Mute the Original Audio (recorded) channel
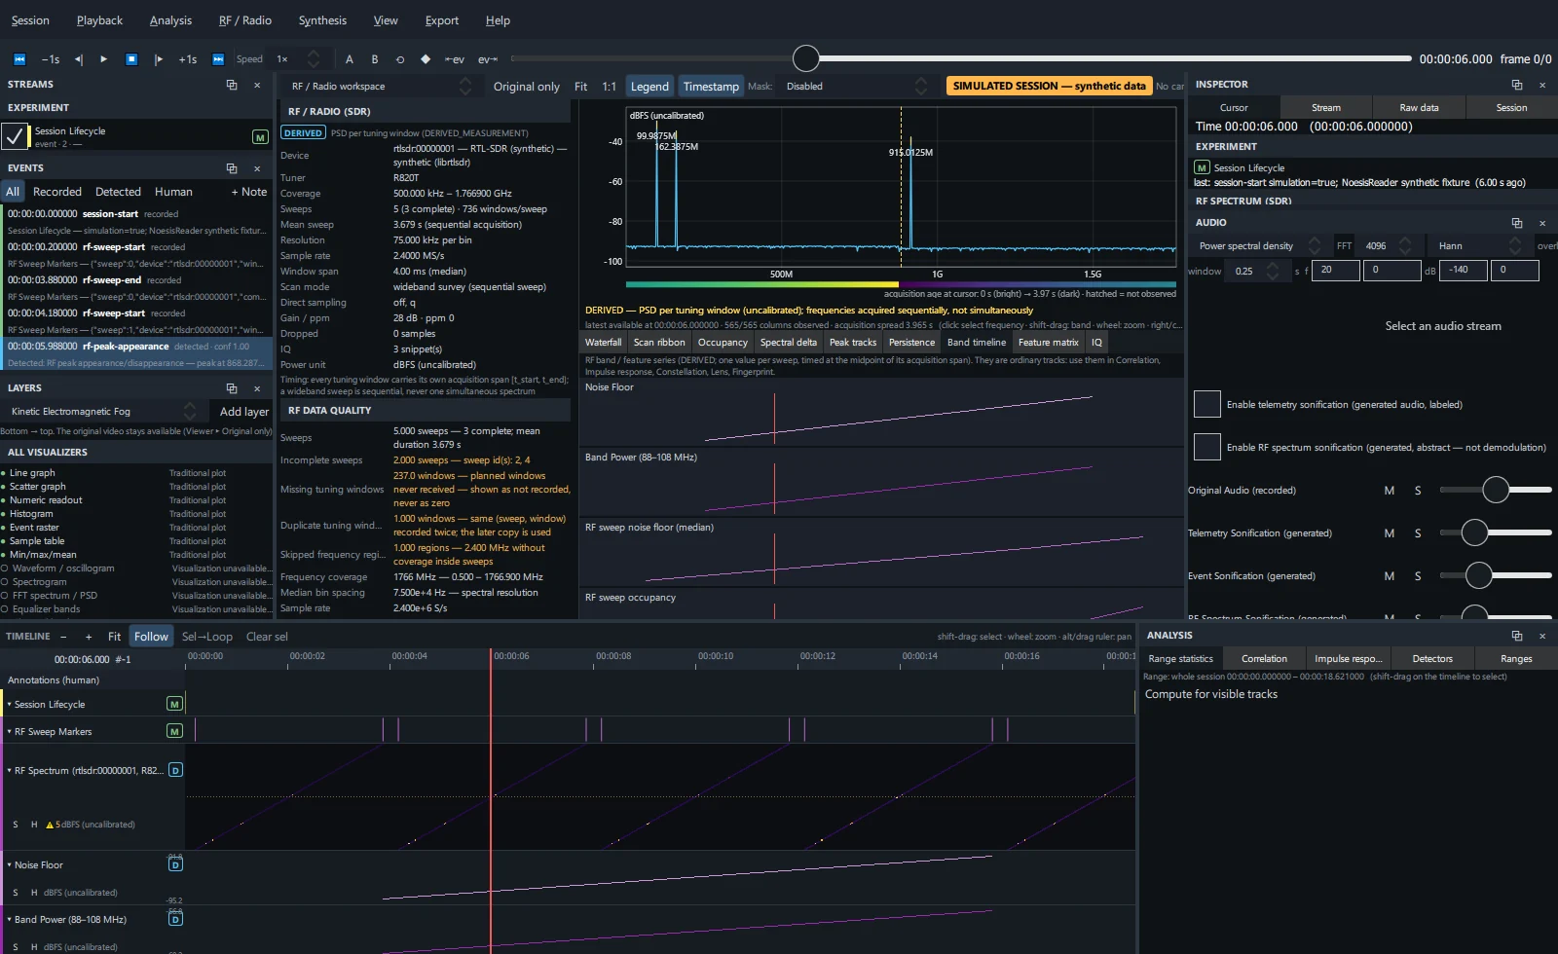 tap(1390, 491)
